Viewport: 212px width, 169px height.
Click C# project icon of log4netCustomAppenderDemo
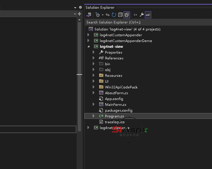click(x=96, y=41)
